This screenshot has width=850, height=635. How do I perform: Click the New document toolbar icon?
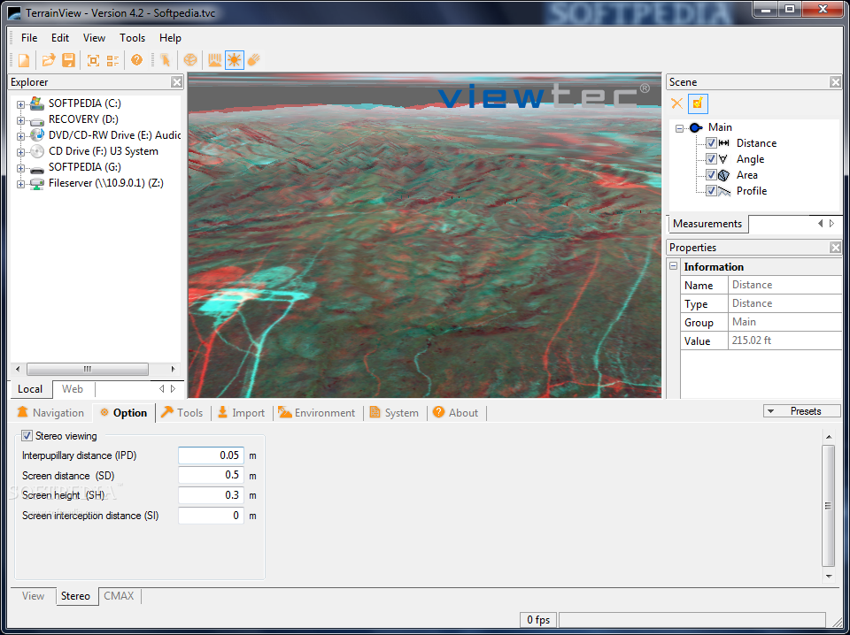(x=24, y=60)
